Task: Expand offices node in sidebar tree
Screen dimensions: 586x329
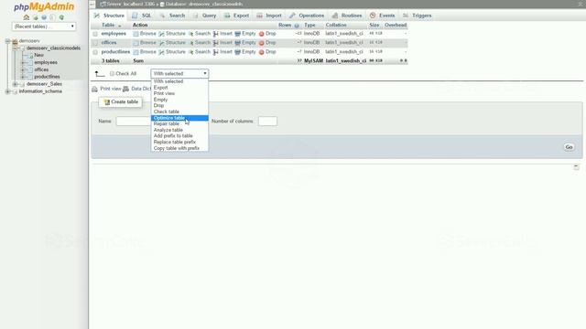Action: point(23,69)
